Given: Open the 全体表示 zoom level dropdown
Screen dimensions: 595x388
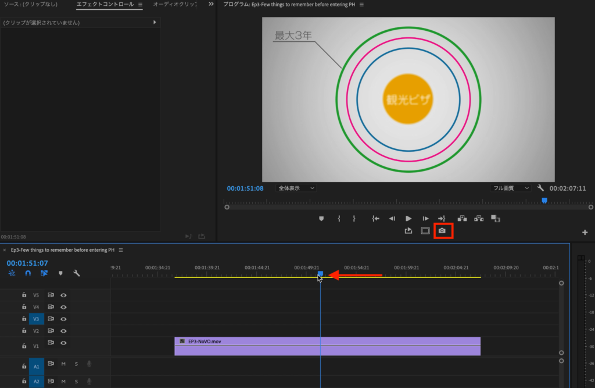Looking at the screenshot, I should point(296,188).
